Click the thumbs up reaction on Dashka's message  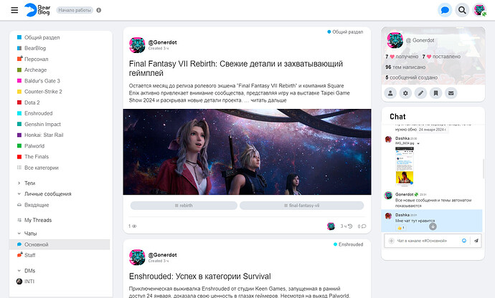401,228
